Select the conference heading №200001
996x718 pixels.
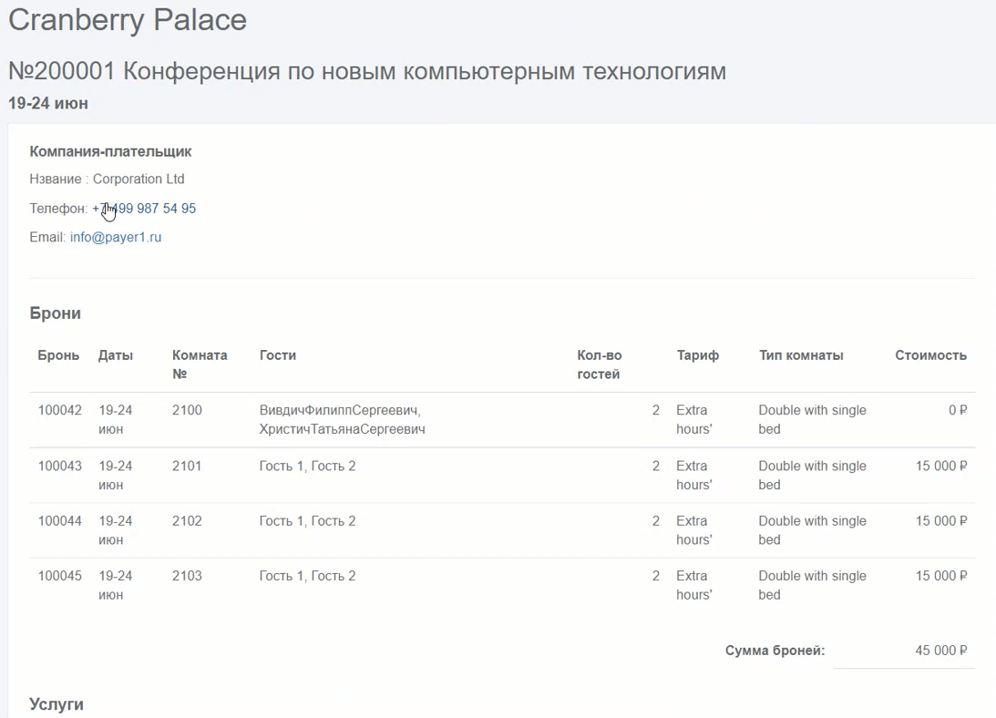pos(366,71)
